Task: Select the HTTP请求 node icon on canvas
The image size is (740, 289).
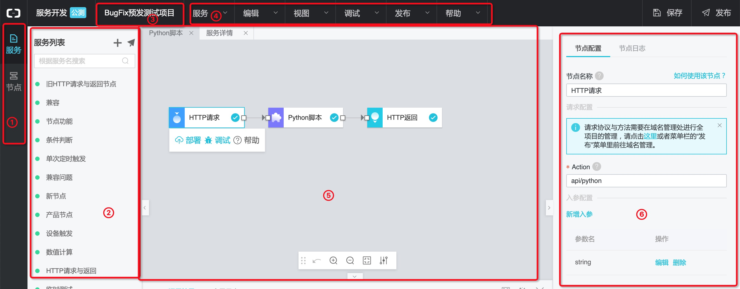Action: [177, 117]
